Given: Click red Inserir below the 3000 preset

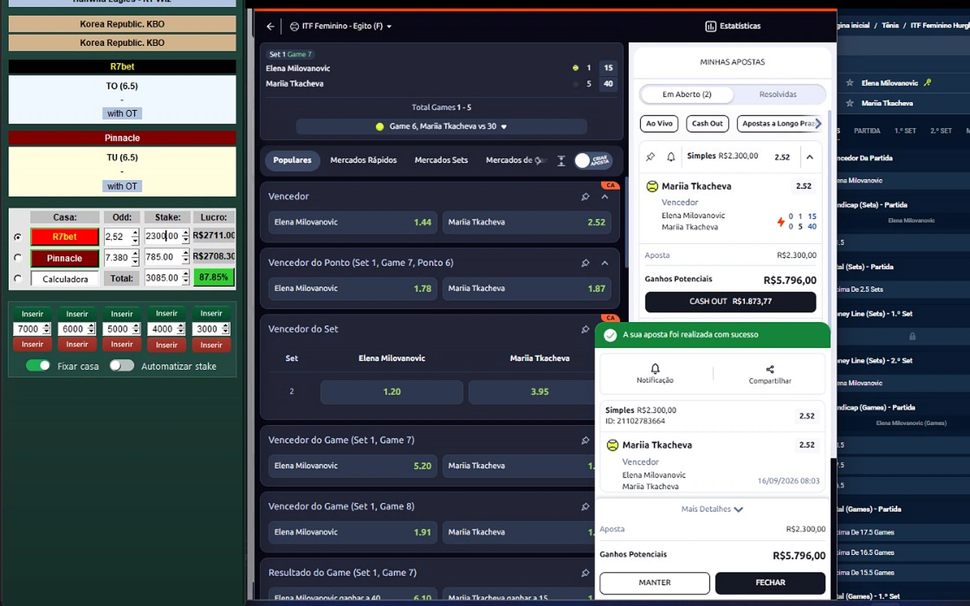Looking at the screenshot, I should click(211, 345).
